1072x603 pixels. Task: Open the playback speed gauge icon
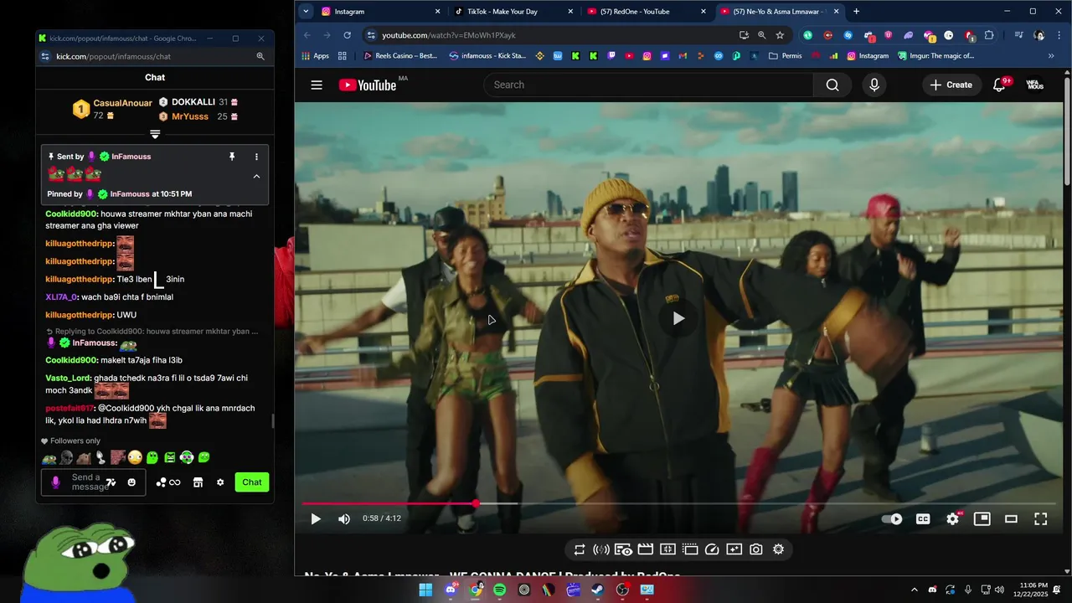712,549
